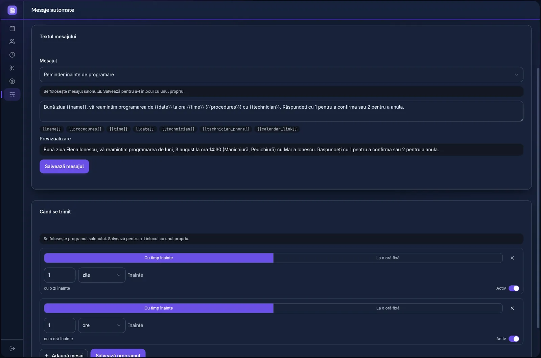The height and width of the screenshot is (358, 541).
Task: Click the 'cu o oră înainte' summary text
Action: (x=58, y=339)
